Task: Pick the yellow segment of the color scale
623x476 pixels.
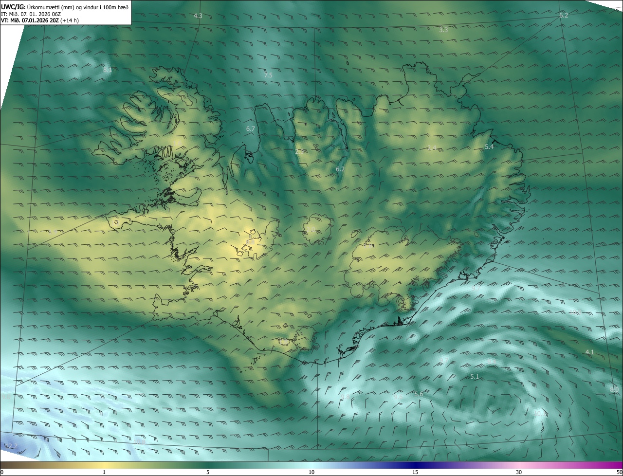Action: pyautogui.click(x=104, y=465)
